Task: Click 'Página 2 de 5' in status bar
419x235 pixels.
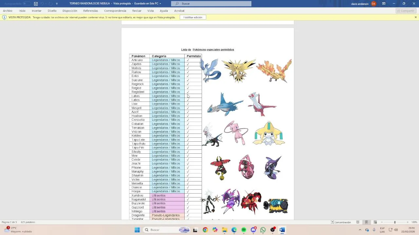Action: click(x=9, y=222)
